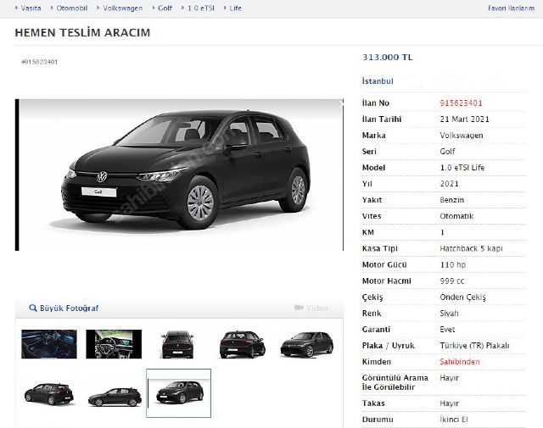The height and width of the screenshot is (428, 543).
Task: Select the side profile thumbnail
Action: 115,397
